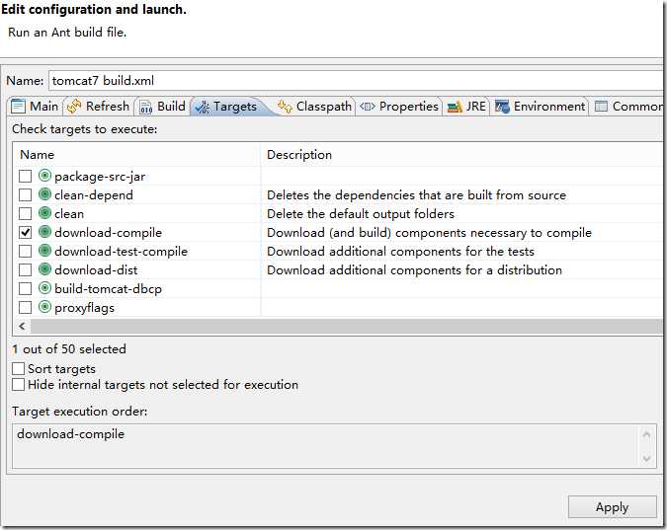The height and width of the screenshot is (530, 667).
Task: Uncheck the download-compile target checkbox
Action: [x=25, y=232]
